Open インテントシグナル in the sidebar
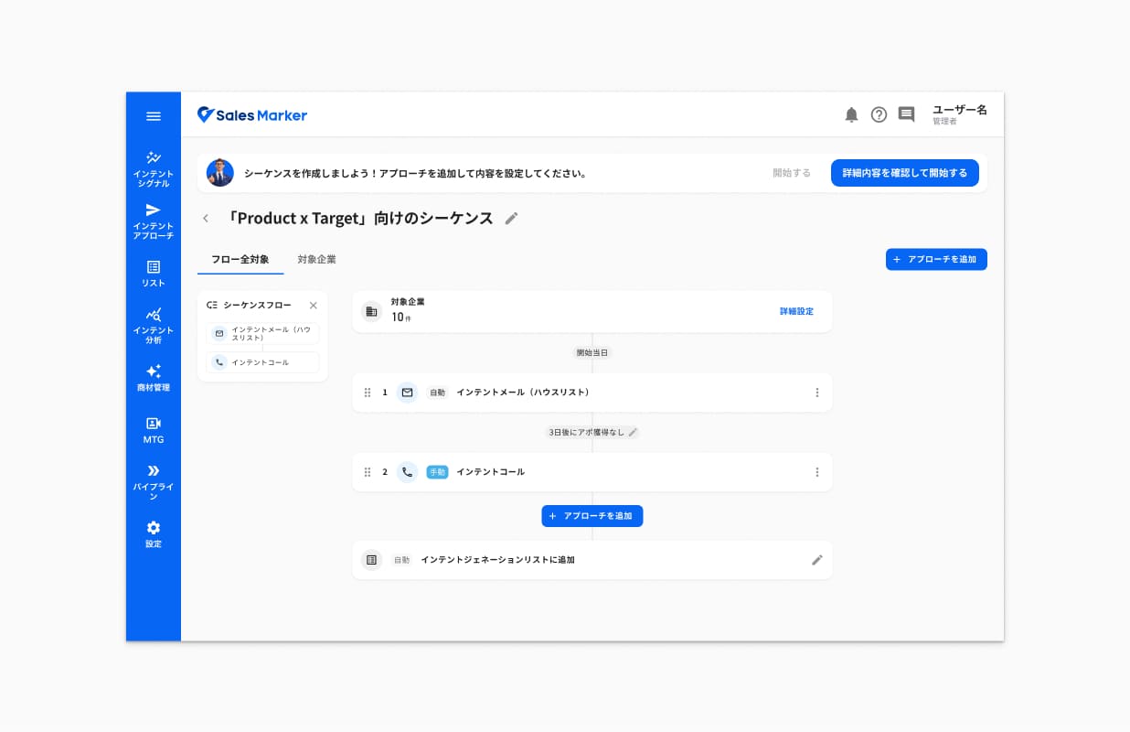 154,169
